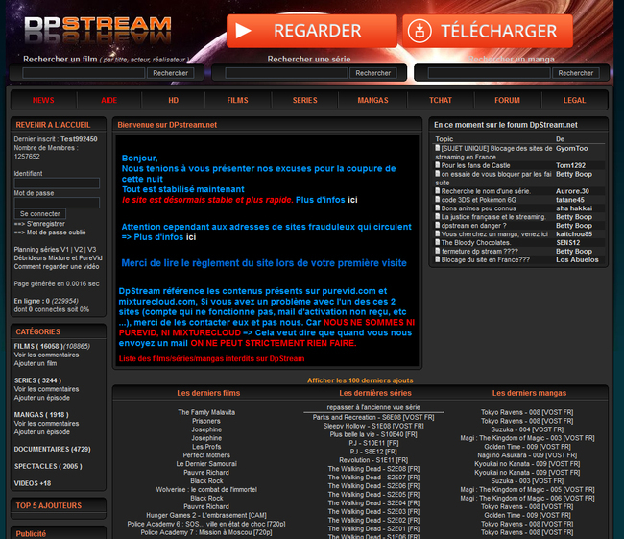This screenshot has width=624, height=539.
Task: Click Comment regarder une vidéo link
Action: (57, 266)
